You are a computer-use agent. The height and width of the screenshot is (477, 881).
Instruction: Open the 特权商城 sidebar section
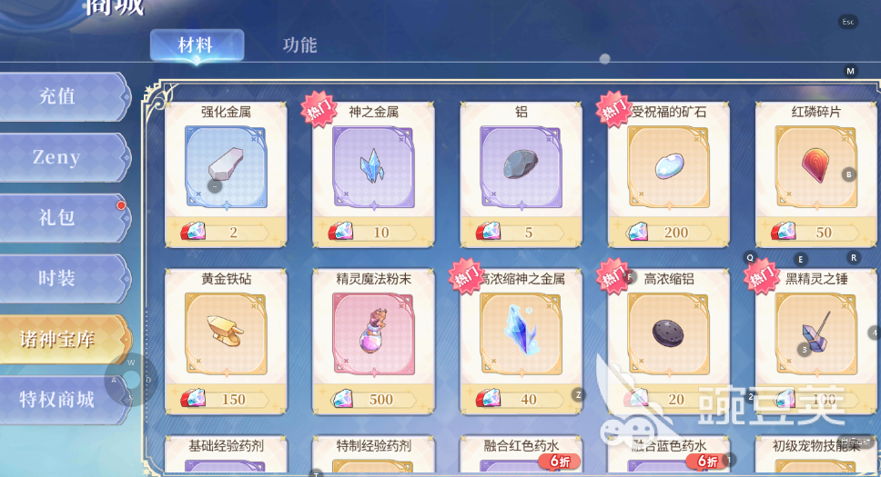pos(63,400)
